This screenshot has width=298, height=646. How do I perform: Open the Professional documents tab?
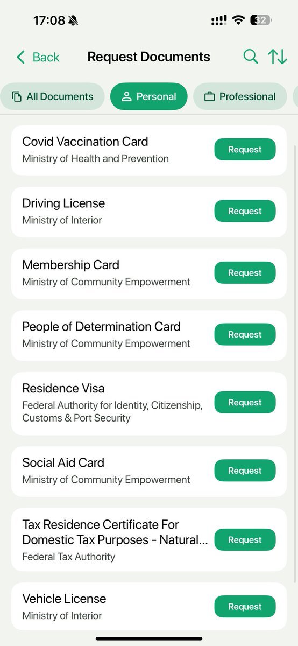point(240,96)
